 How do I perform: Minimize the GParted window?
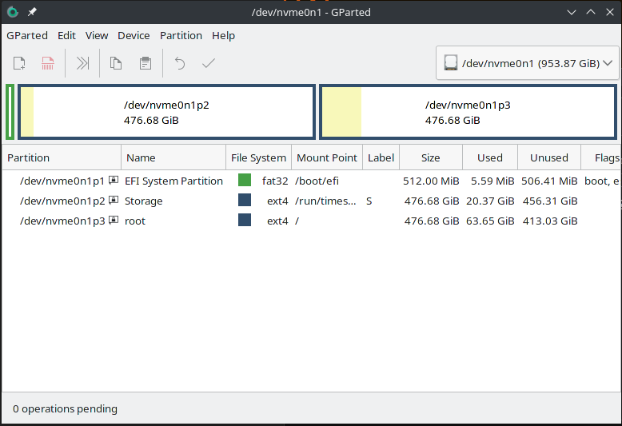coord(571,12)
